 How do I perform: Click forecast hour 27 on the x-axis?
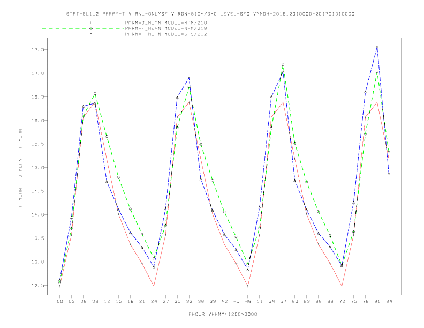coord(165,301)
